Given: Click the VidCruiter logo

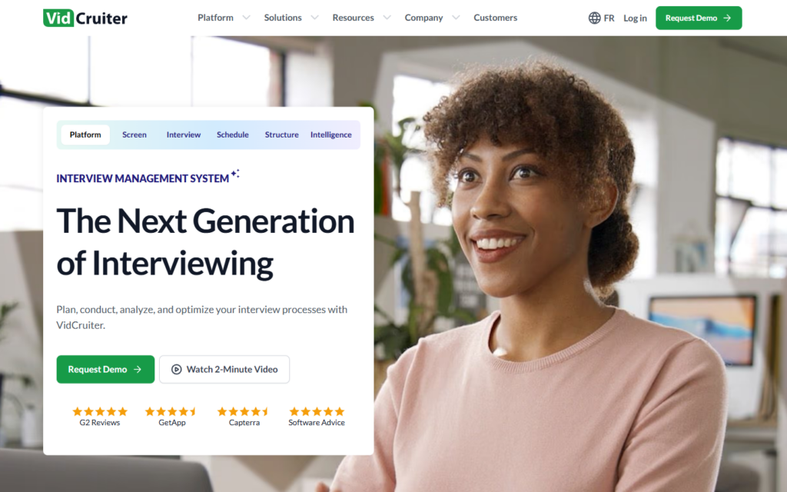Looking at the screenshot, I should tap(85, 18).
